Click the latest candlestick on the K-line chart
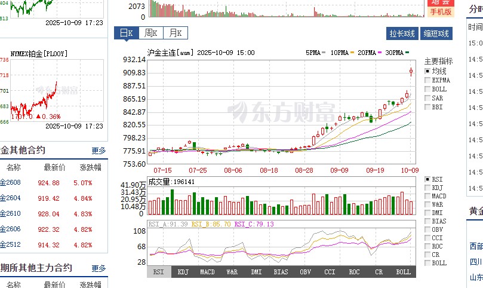This screenshot has height=288, width=483. (411, 72)
